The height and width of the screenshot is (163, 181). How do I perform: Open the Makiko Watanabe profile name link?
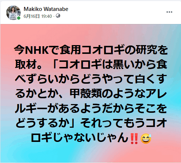pos(46,9)
